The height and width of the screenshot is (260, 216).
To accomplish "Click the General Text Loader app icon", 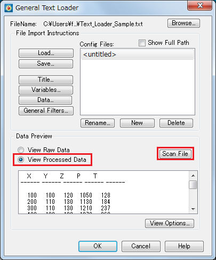I will tap(9, 8).
